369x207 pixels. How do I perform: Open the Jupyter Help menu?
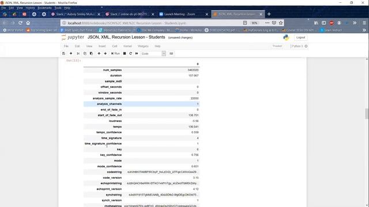[x=157, y=46]
